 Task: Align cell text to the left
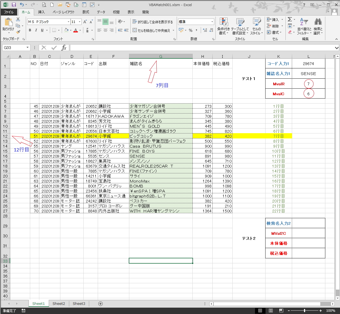(99, 30)
